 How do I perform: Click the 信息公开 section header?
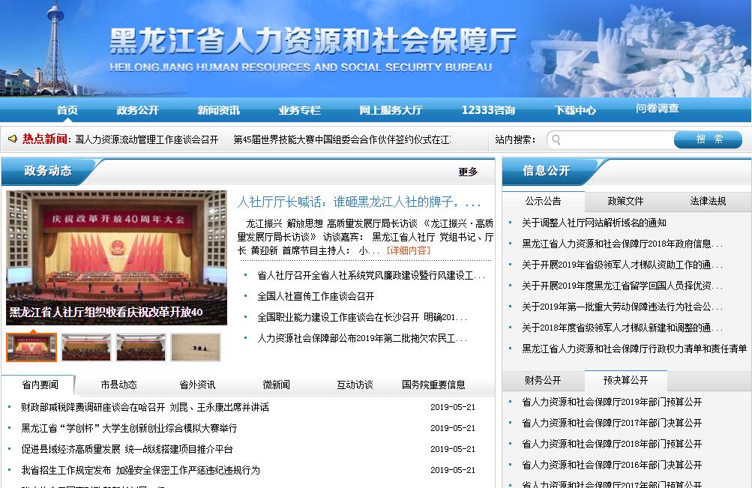coord(547,171)
